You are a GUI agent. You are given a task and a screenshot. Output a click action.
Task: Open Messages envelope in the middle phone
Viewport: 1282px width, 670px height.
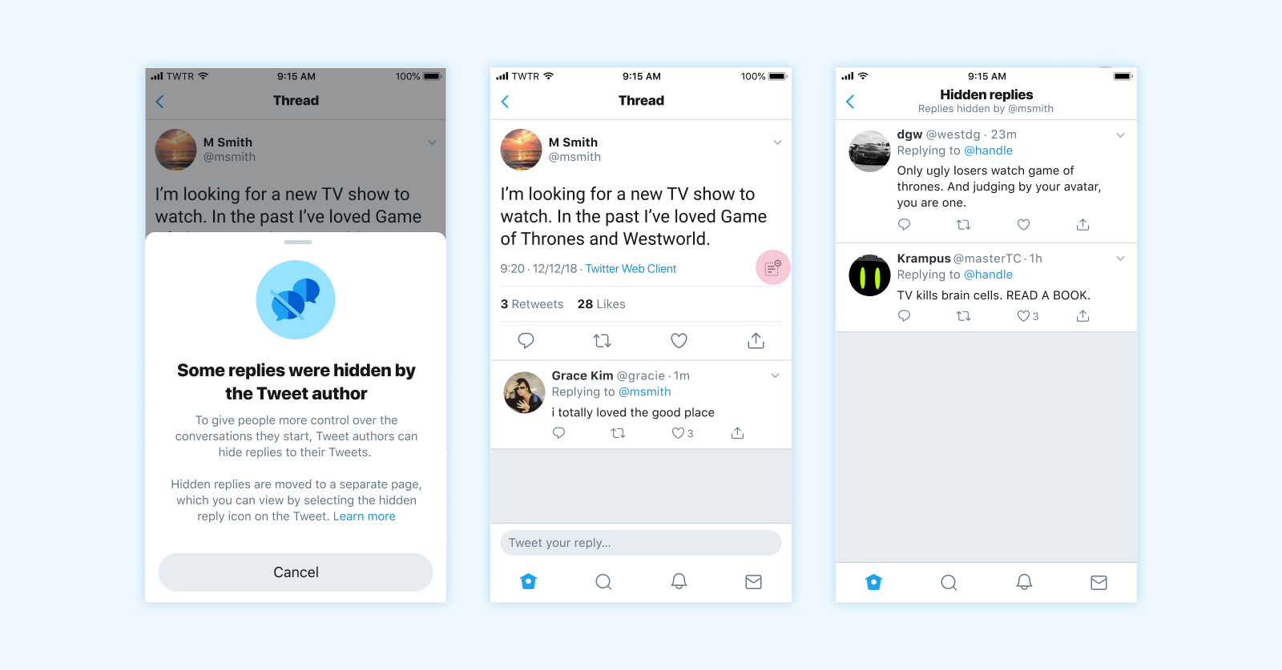coord(753,582)
